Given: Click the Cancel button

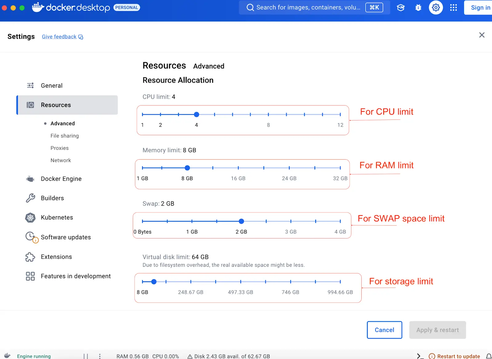Looking at the screenshot, I should point(384,330).
